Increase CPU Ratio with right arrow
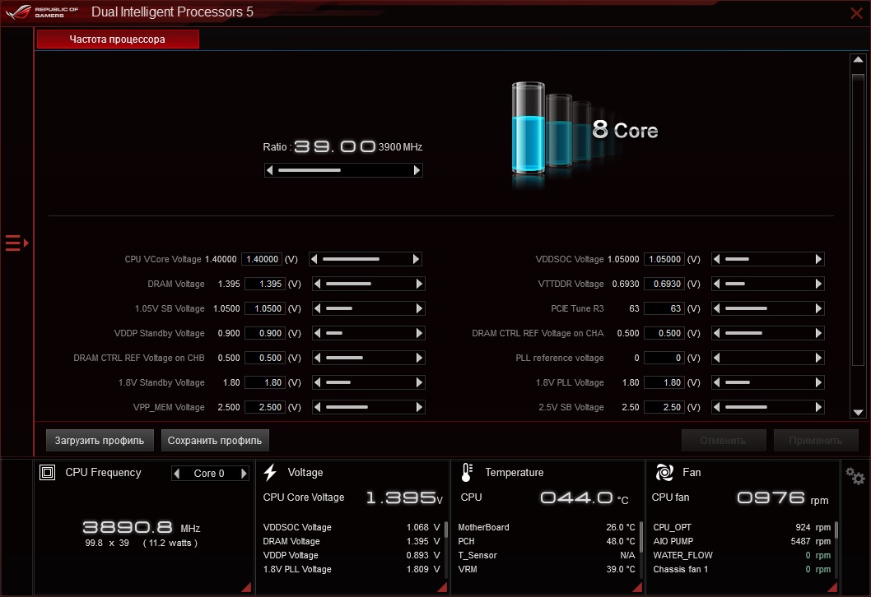Screen dimensions: 871x597 coord(417,170)
